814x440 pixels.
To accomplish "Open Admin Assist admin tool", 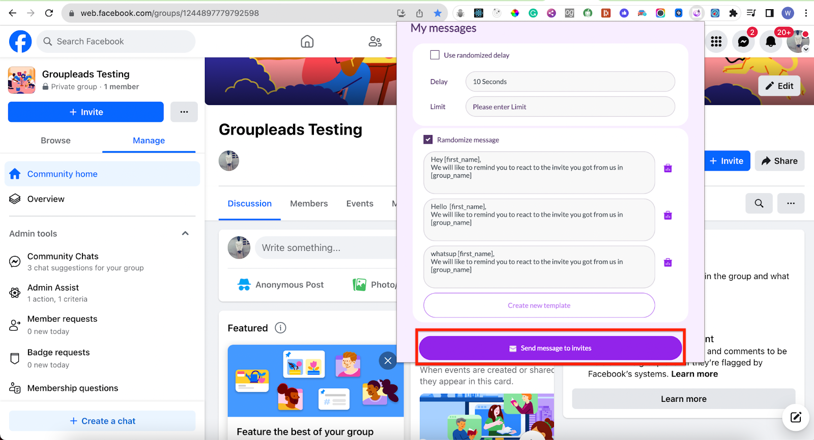I will [x=102, y=293].
